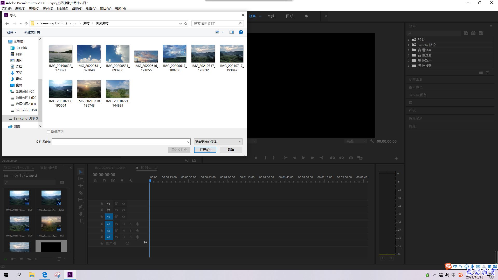Click the monitor settings wrench icon
This screenshot has height=280, width=498.
(372, 141)
